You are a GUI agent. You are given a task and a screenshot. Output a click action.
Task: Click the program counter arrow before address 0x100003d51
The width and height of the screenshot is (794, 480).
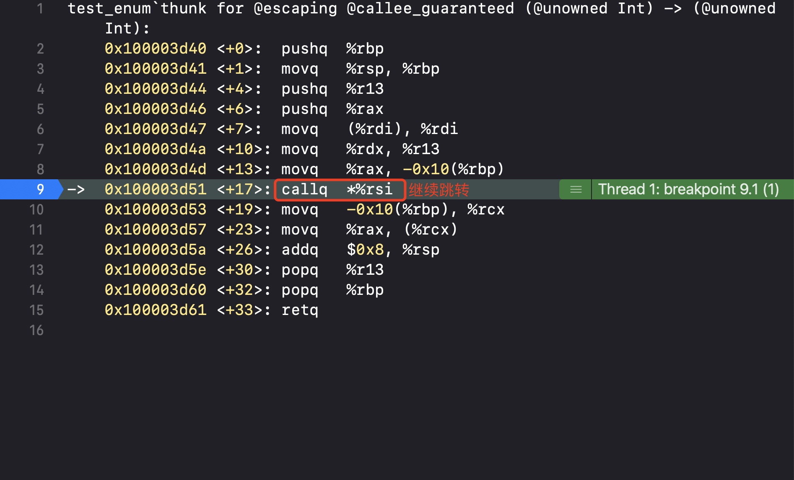click(x=76, y=189)
